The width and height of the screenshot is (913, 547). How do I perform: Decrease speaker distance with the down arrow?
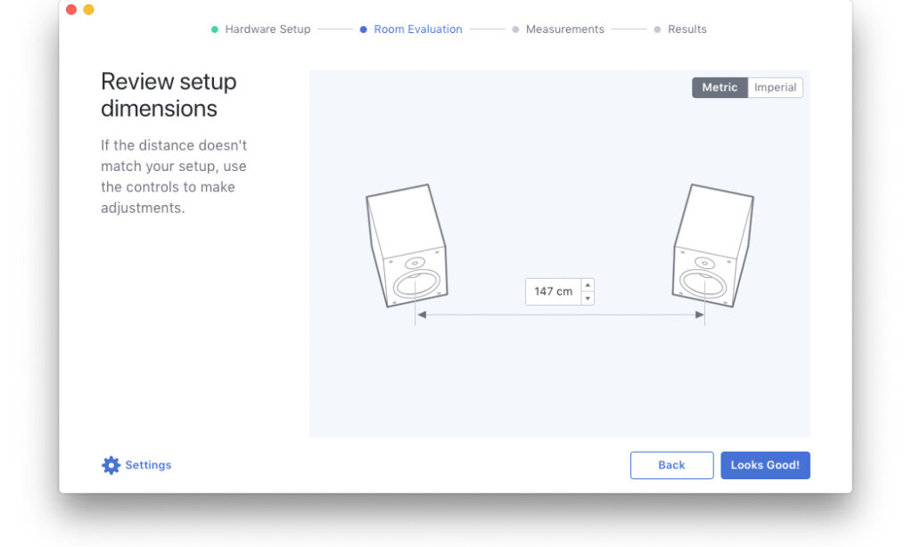588,298
